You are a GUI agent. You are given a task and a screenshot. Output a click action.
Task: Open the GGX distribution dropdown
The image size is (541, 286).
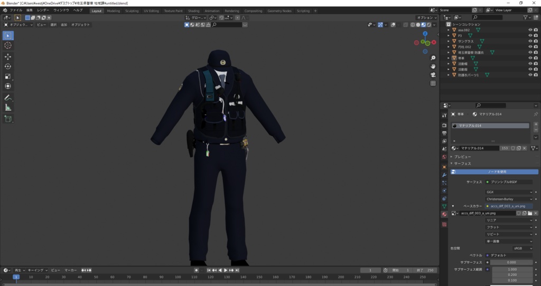coord(509,192)
